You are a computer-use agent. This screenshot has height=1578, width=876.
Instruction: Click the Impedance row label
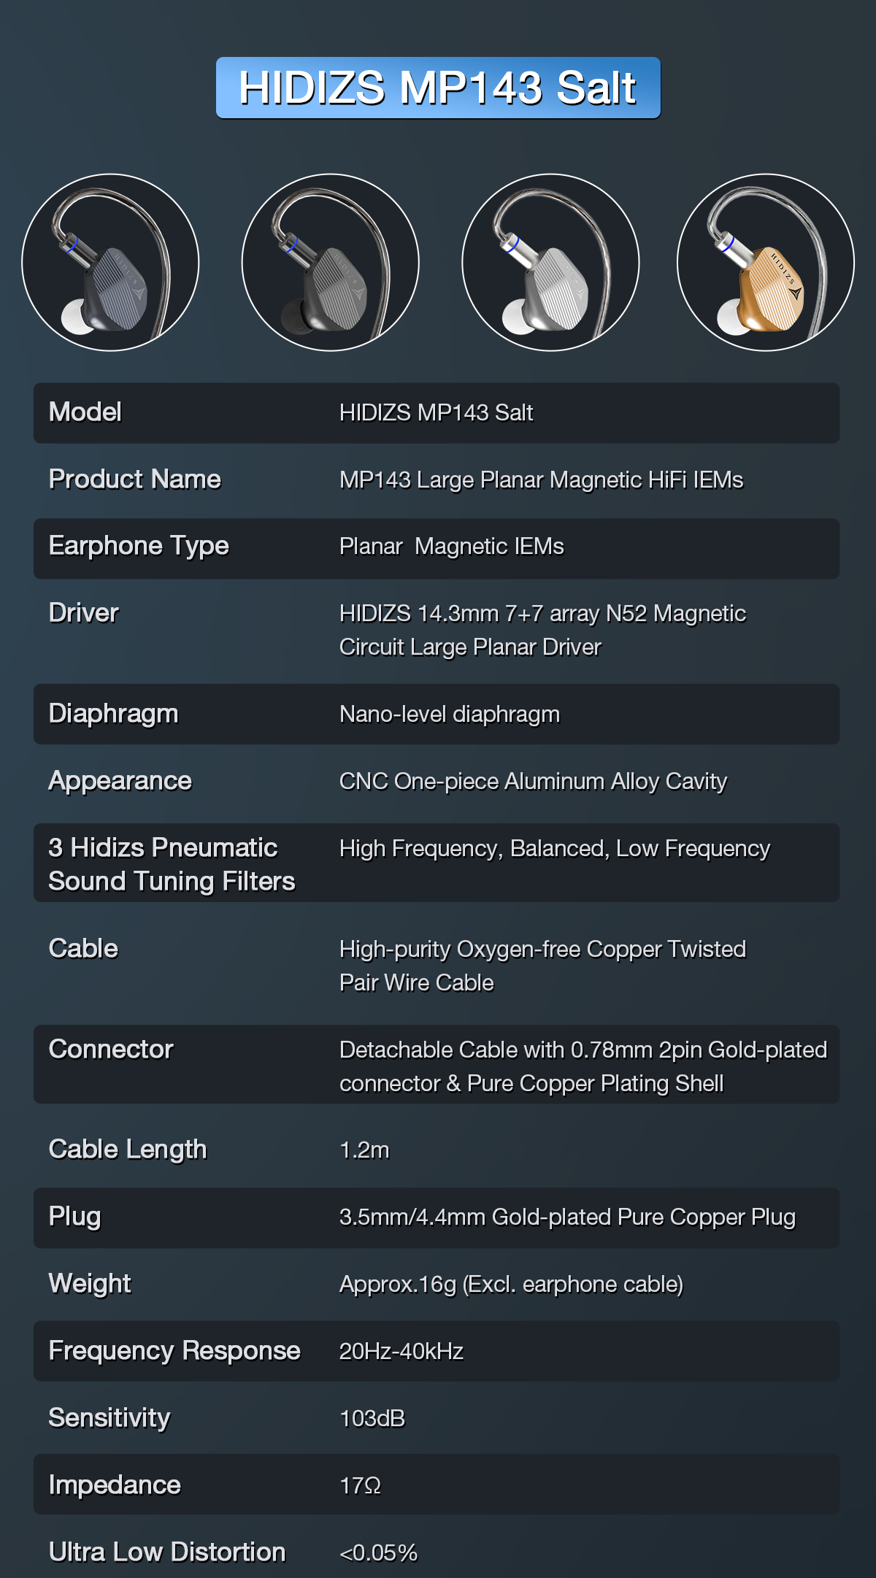click(x=115, y=1485)
